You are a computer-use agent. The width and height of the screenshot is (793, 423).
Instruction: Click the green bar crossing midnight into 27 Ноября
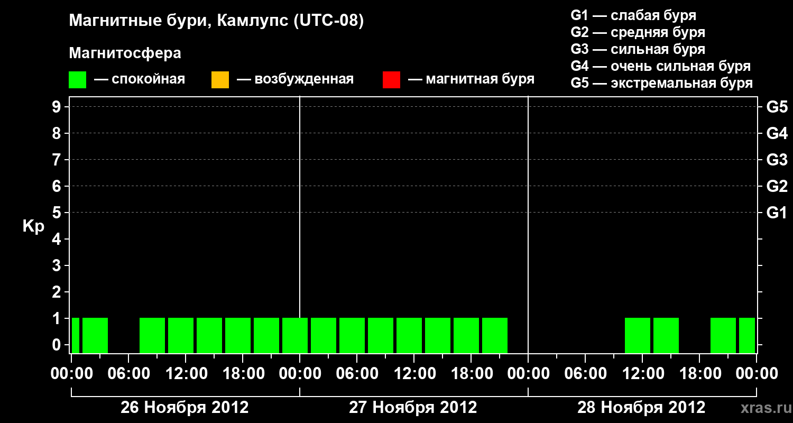click(x=295, y=335)
